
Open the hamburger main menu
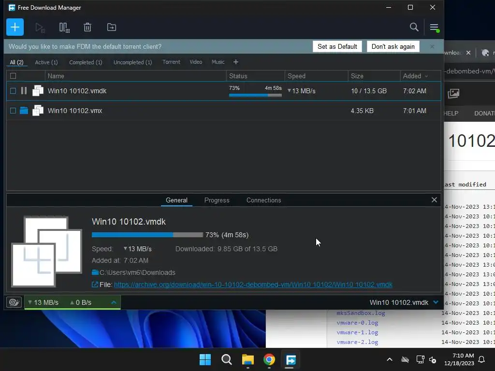[x=435, y=28]
